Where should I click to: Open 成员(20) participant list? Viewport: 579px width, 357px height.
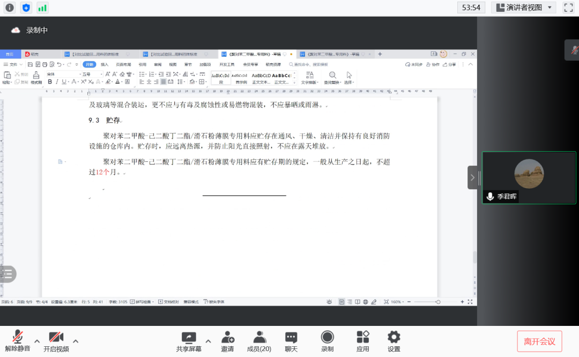pyautogui.click(x=259, y=340)
